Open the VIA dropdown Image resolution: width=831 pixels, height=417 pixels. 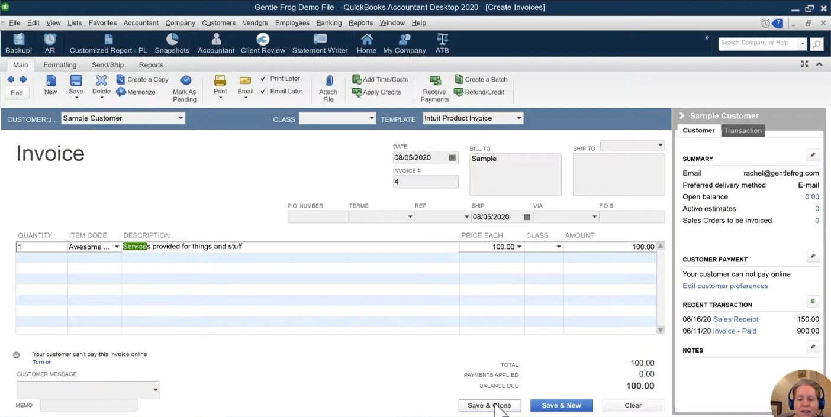point(594,217)
